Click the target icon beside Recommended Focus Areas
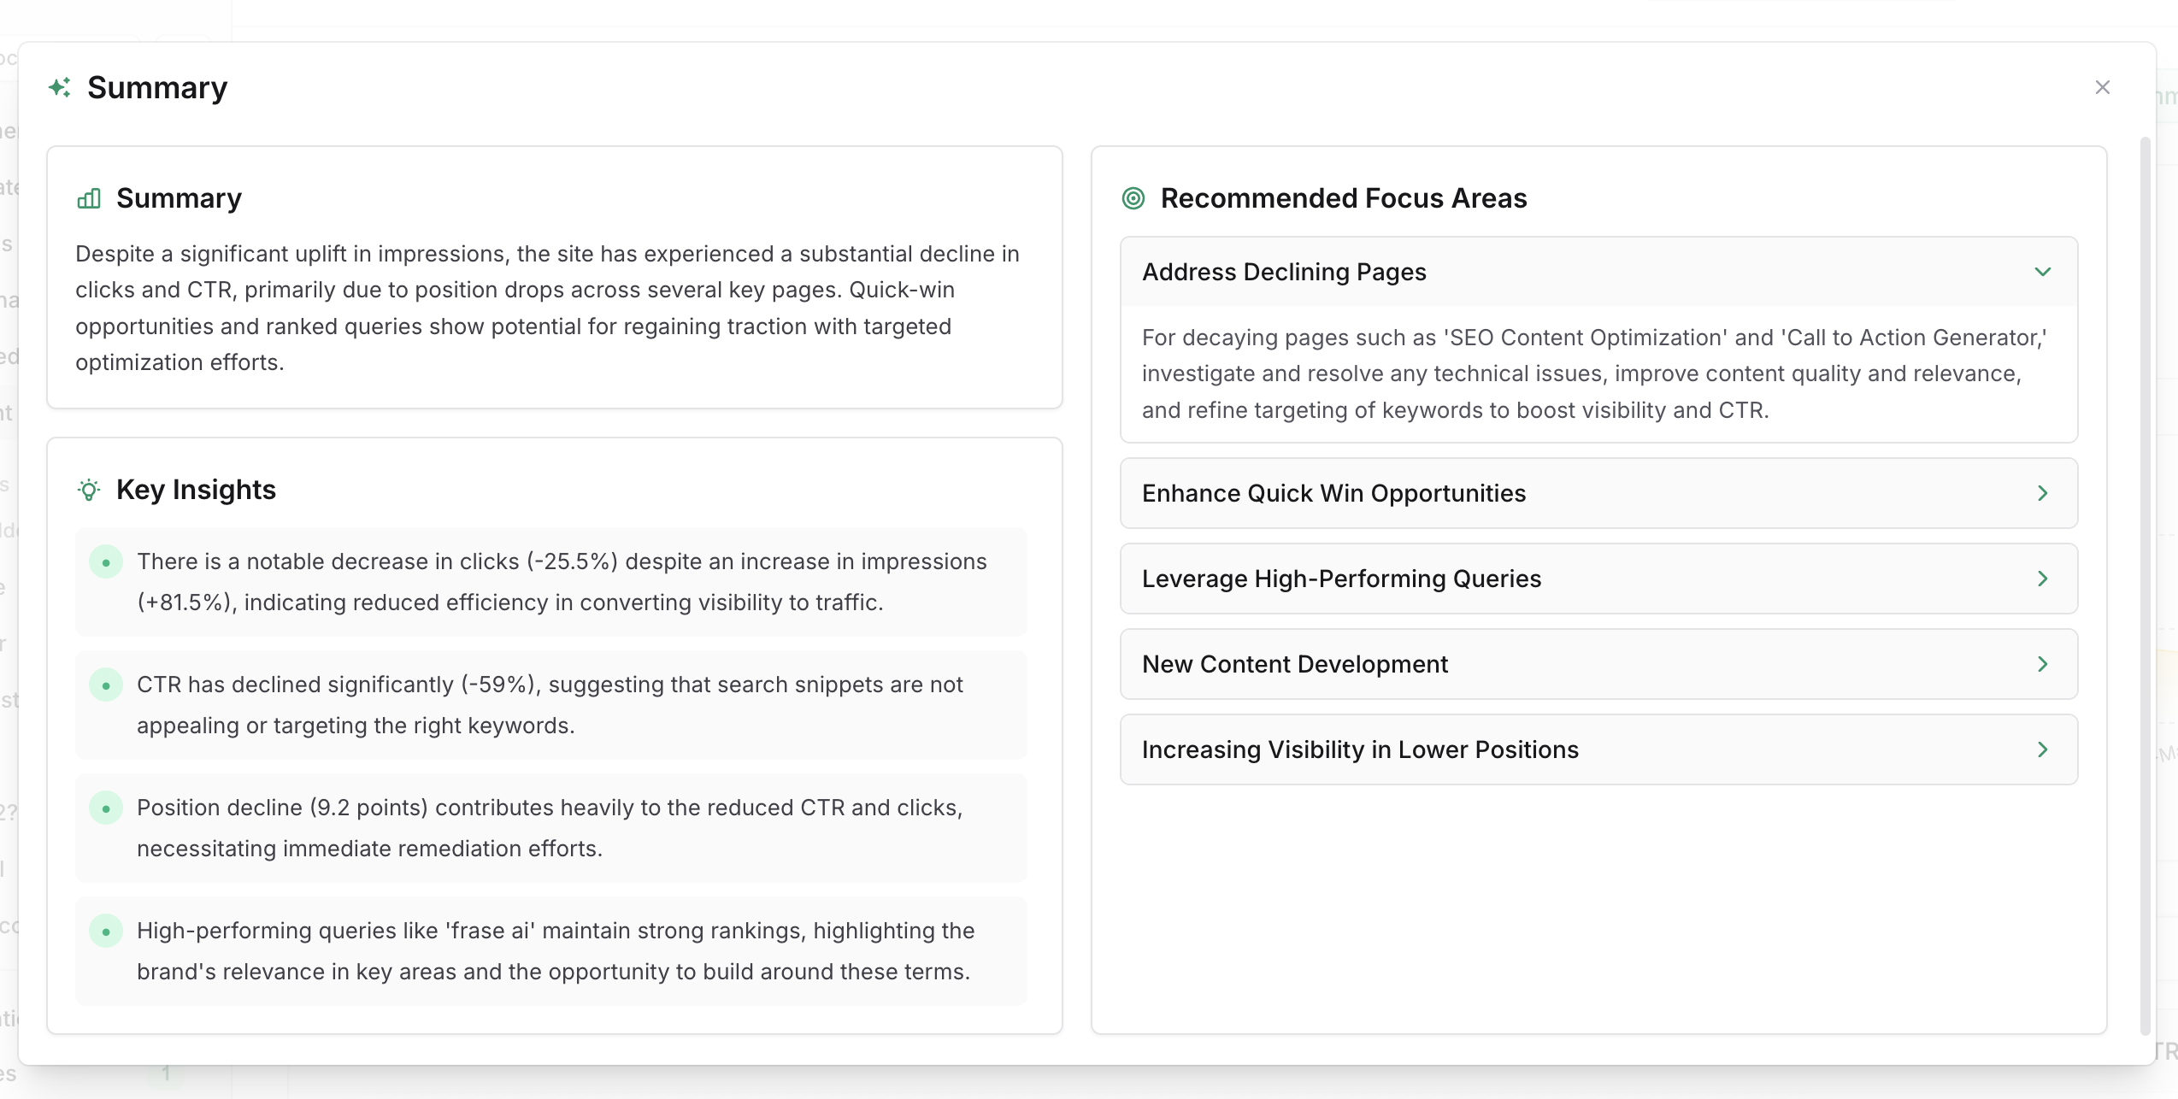This screenshot has width=2178, height=1099. click(1133, 198)
